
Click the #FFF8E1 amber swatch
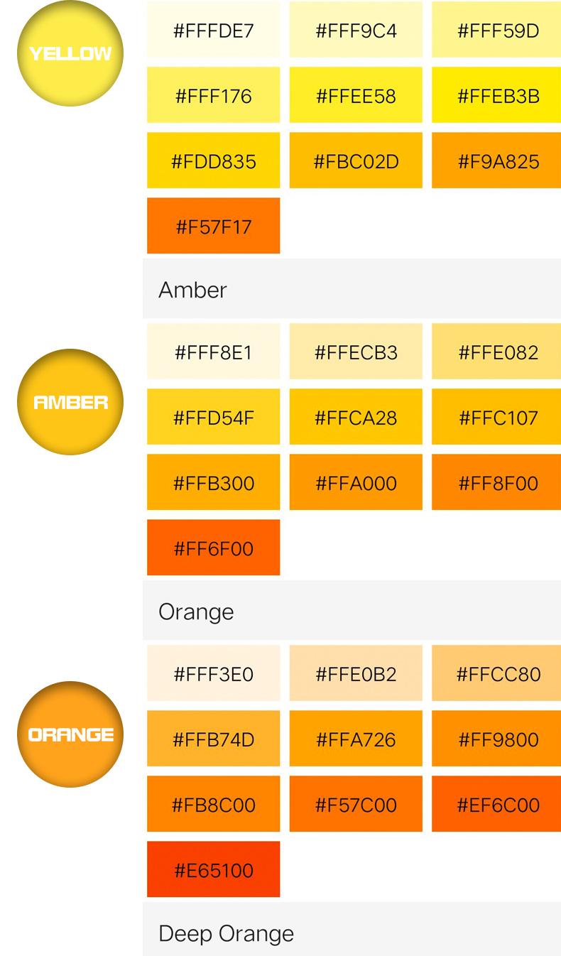coord(213,352)
